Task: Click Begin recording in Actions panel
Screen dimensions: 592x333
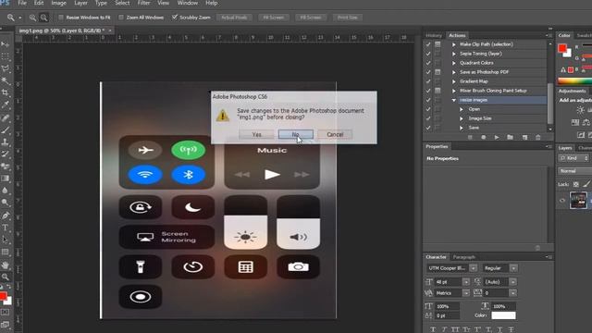Action: pyautogui.click(x=483, y=138)
